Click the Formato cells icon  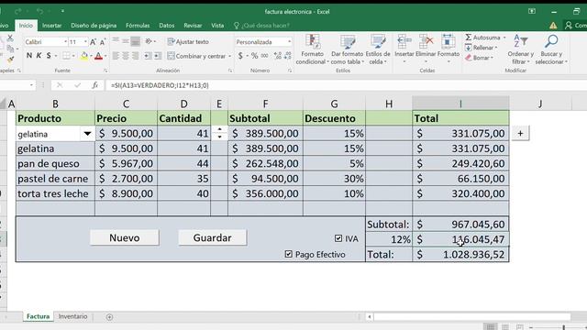click(x=449, y=41)
